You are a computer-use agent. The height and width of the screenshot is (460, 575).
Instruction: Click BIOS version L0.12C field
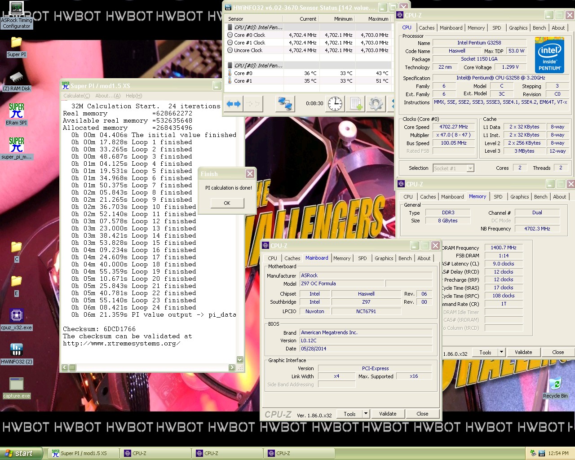(366, 341)
